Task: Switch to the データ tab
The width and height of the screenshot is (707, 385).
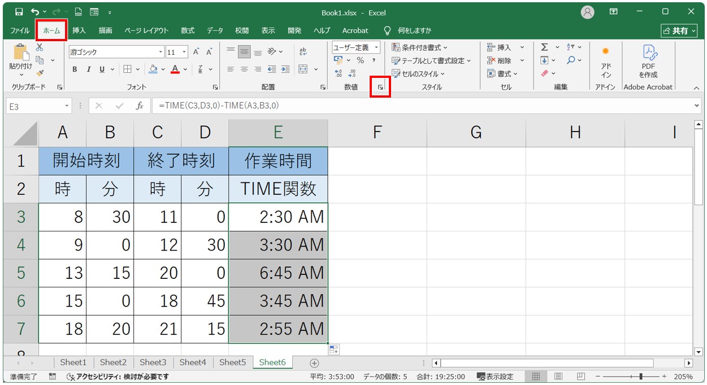Action: click(215, 30)
